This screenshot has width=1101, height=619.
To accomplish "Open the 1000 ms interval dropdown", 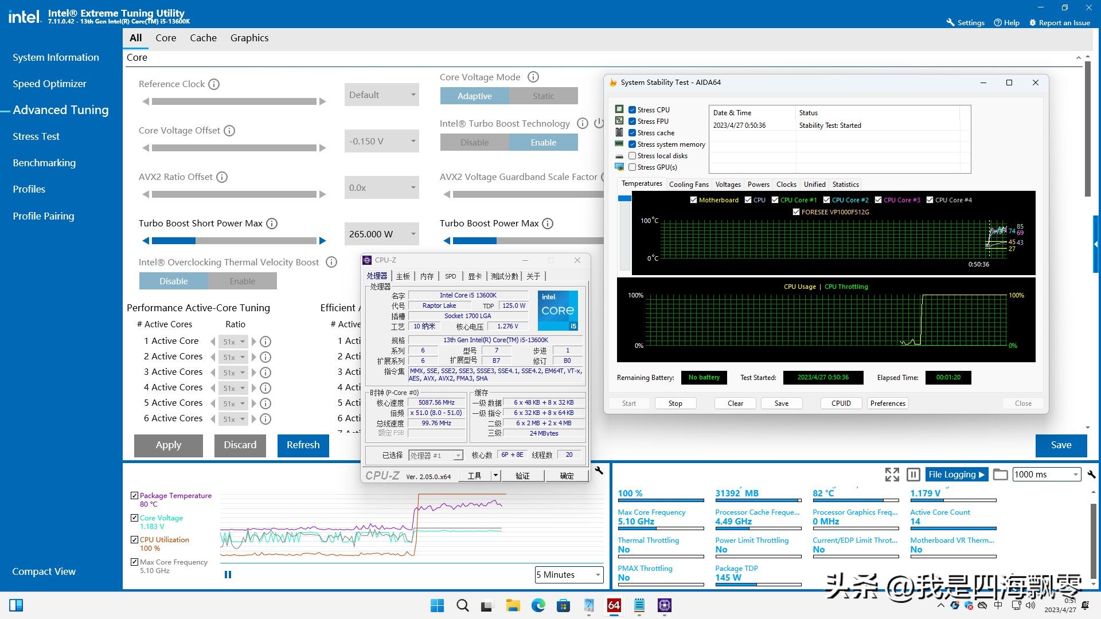I will 1047,475.
